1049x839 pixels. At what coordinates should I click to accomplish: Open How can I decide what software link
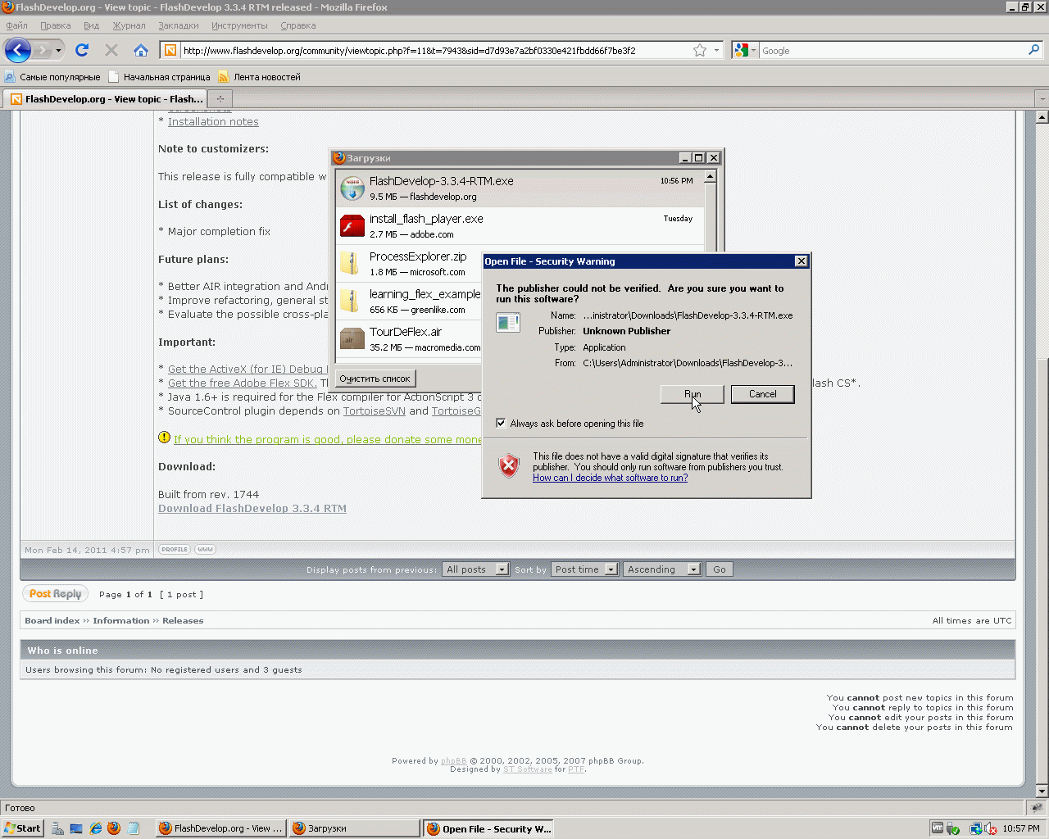pyautogui.click(x=611, y=478)
